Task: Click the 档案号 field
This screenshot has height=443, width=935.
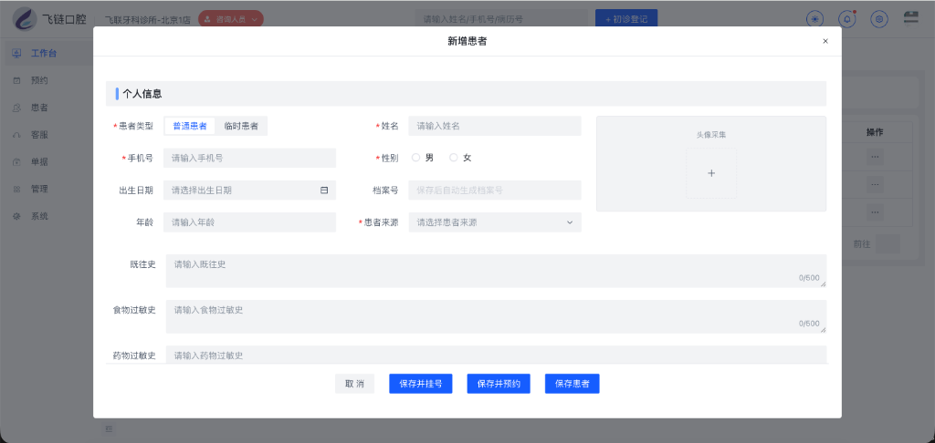Action: click(x=495, y=190)
